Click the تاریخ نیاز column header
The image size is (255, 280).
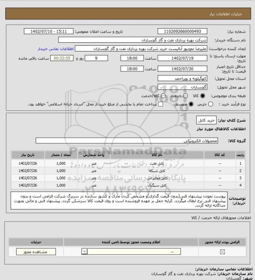coord(28,155)
